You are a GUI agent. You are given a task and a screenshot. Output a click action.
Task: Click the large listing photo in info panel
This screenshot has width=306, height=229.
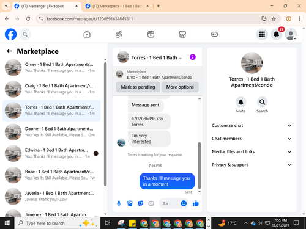coord(252,63)
